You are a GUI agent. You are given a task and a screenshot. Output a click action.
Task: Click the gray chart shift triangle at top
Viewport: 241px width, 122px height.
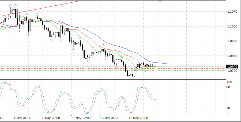point(160,1)
